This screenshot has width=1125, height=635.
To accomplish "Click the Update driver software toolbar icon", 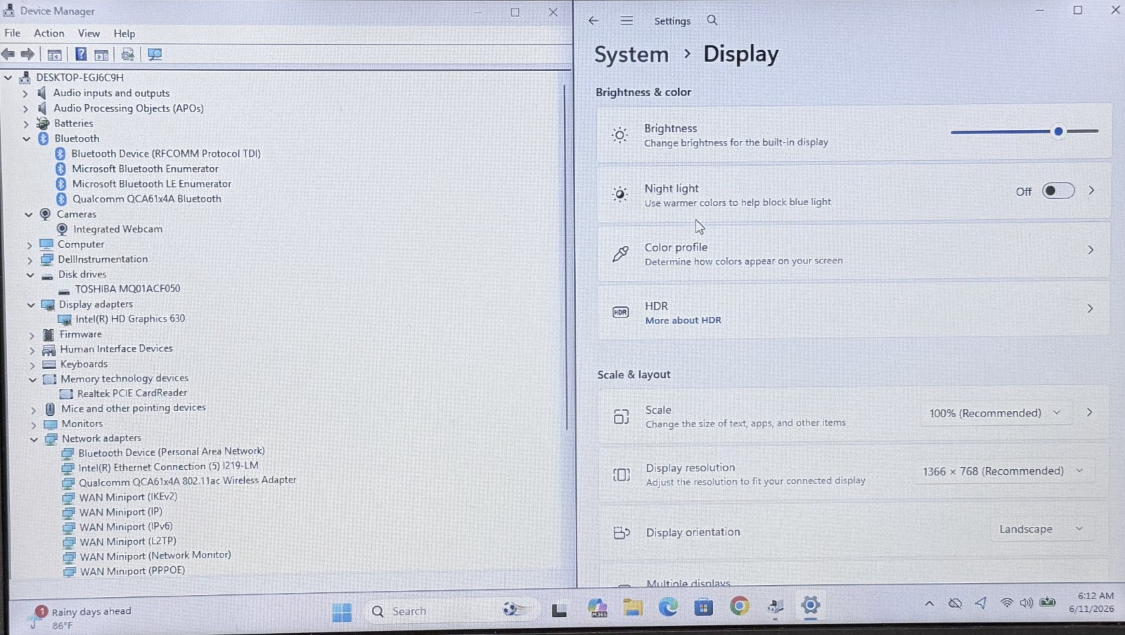I will 127,54.
